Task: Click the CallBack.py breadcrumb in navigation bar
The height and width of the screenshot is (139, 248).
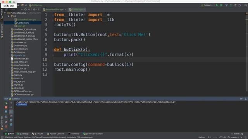Action: [x=36, y=5]
